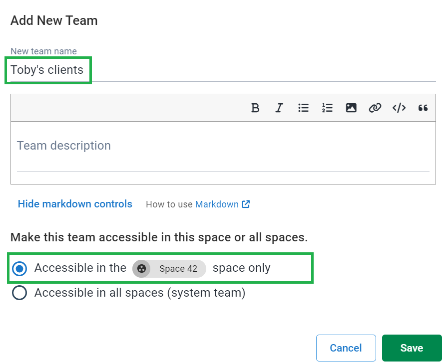Viewport: 445px width, 364px height.
Task: Insert a numbered list
Action: pos(327,108)
